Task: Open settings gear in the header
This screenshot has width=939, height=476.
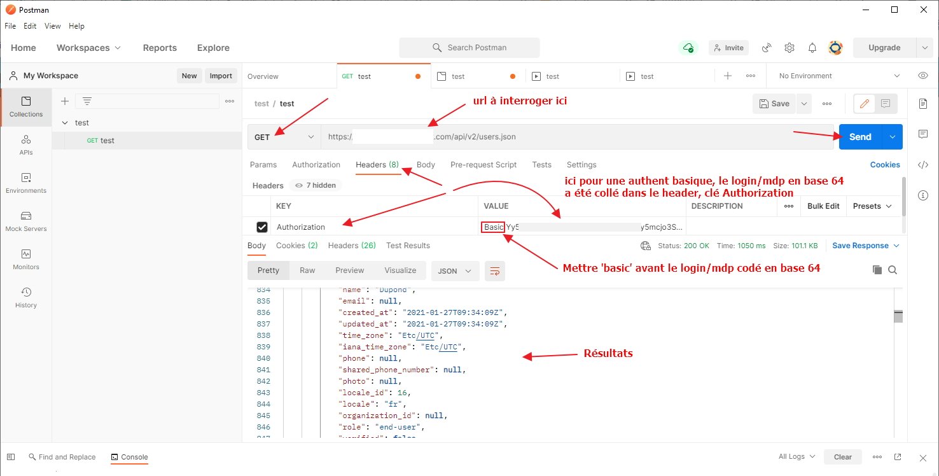Action: pos(789,48)
